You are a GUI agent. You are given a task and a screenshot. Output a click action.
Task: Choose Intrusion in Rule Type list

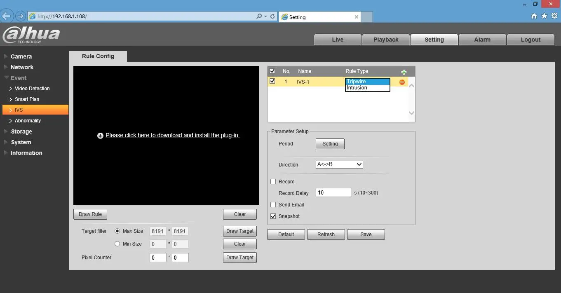click(367, 88)
